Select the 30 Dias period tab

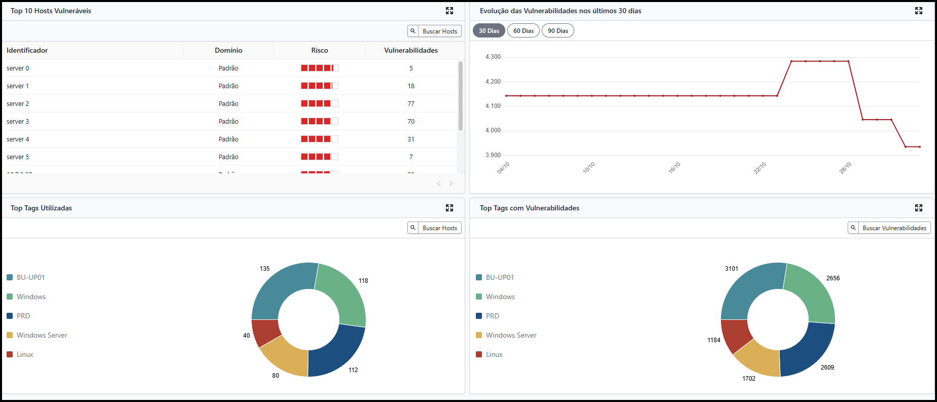click(489, 31)
